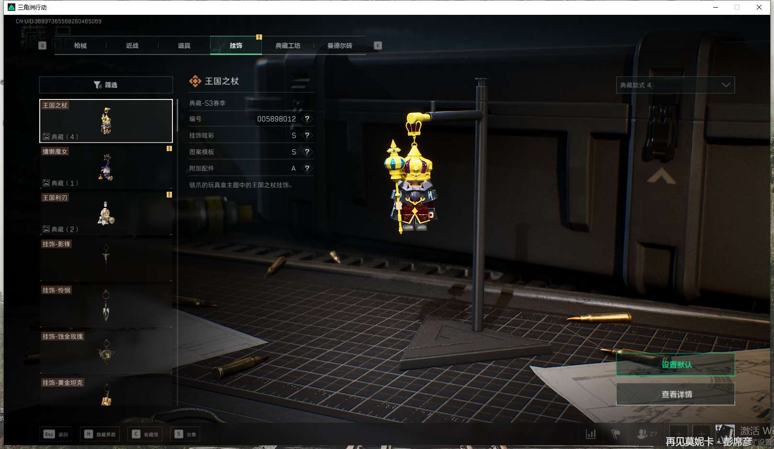The width and height of the screenshot is (774, 449).
Task: Choose the 挂饰-黄金坦克 charm
Action: [x=106, y=391]
